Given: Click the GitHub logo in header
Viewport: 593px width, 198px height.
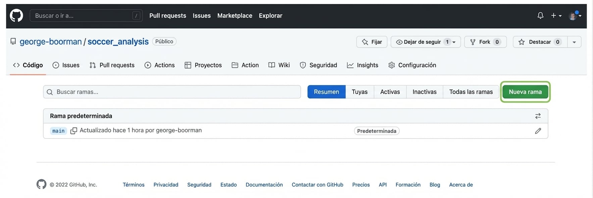Looking at the screenshot, I should click(16, 16).
